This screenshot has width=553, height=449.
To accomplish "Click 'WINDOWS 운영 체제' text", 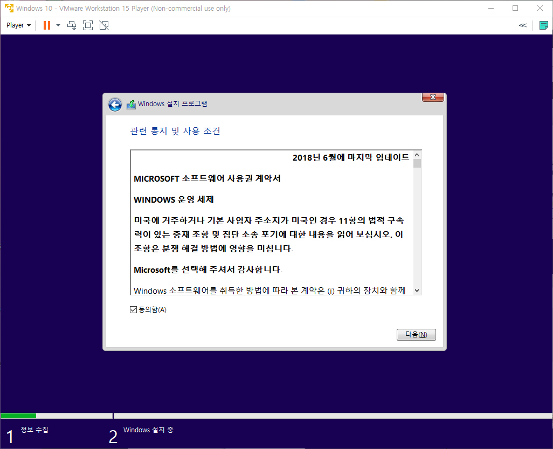I will (x=174, y=199).
